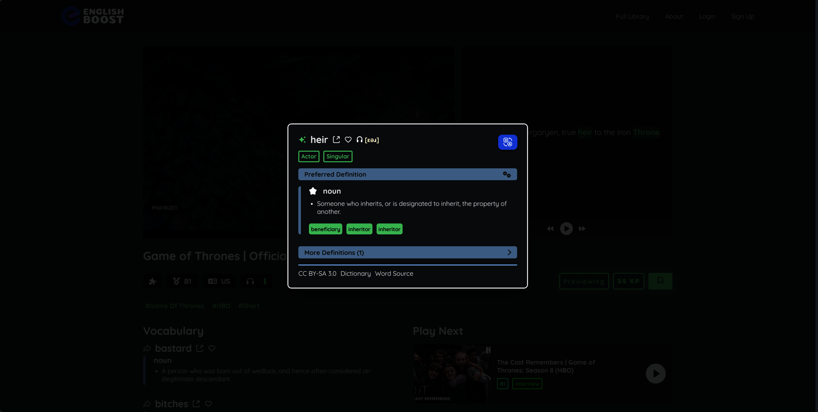Viewport: 818px width, 412px height.
Task: Favorite the word bastard
Action: point(212,349)
